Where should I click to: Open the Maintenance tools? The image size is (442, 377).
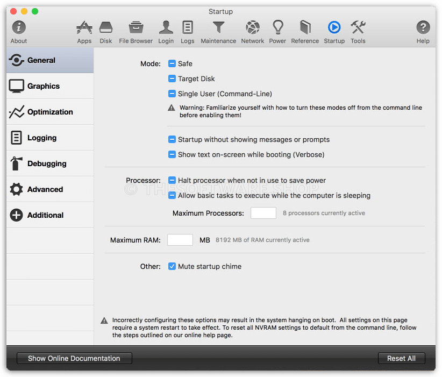pos(218,31)
